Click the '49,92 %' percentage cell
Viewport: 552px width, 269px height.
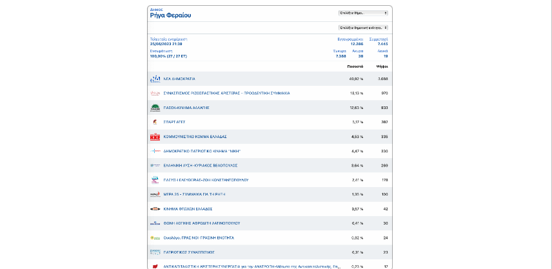click(355, 79)
